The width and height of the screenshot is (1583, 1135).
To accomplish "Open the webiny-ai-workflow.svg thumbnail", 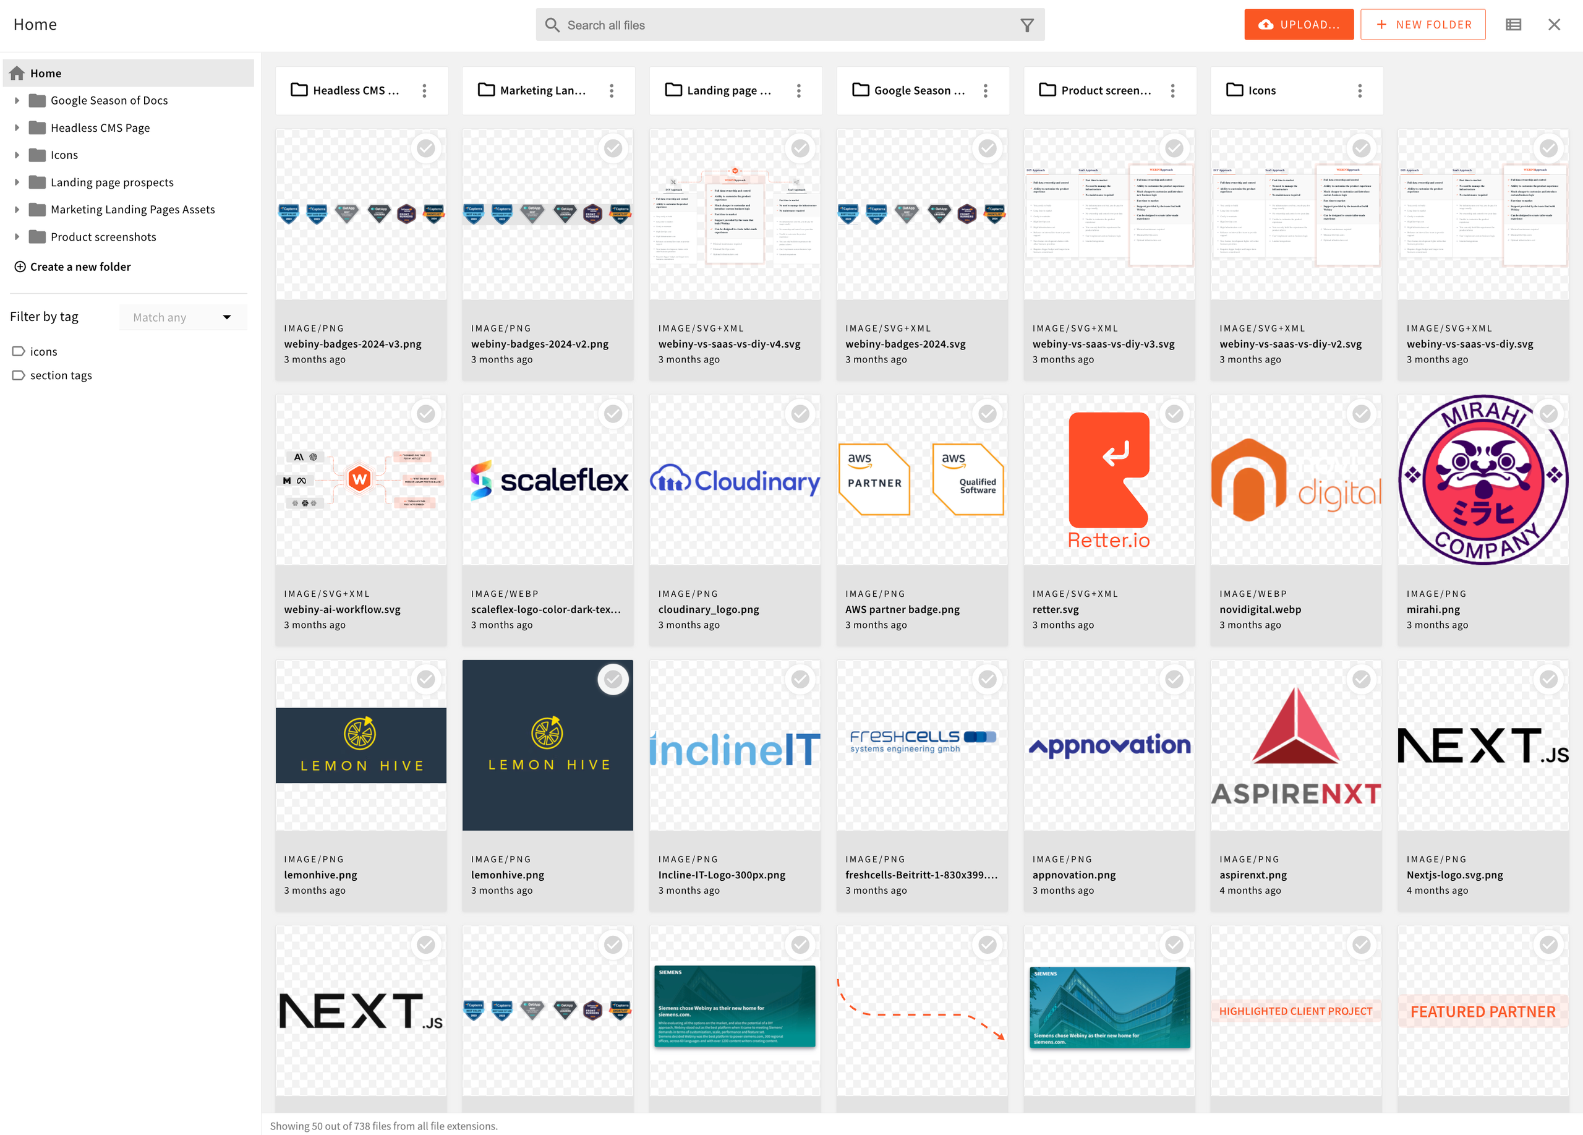I will coord(361,480).
